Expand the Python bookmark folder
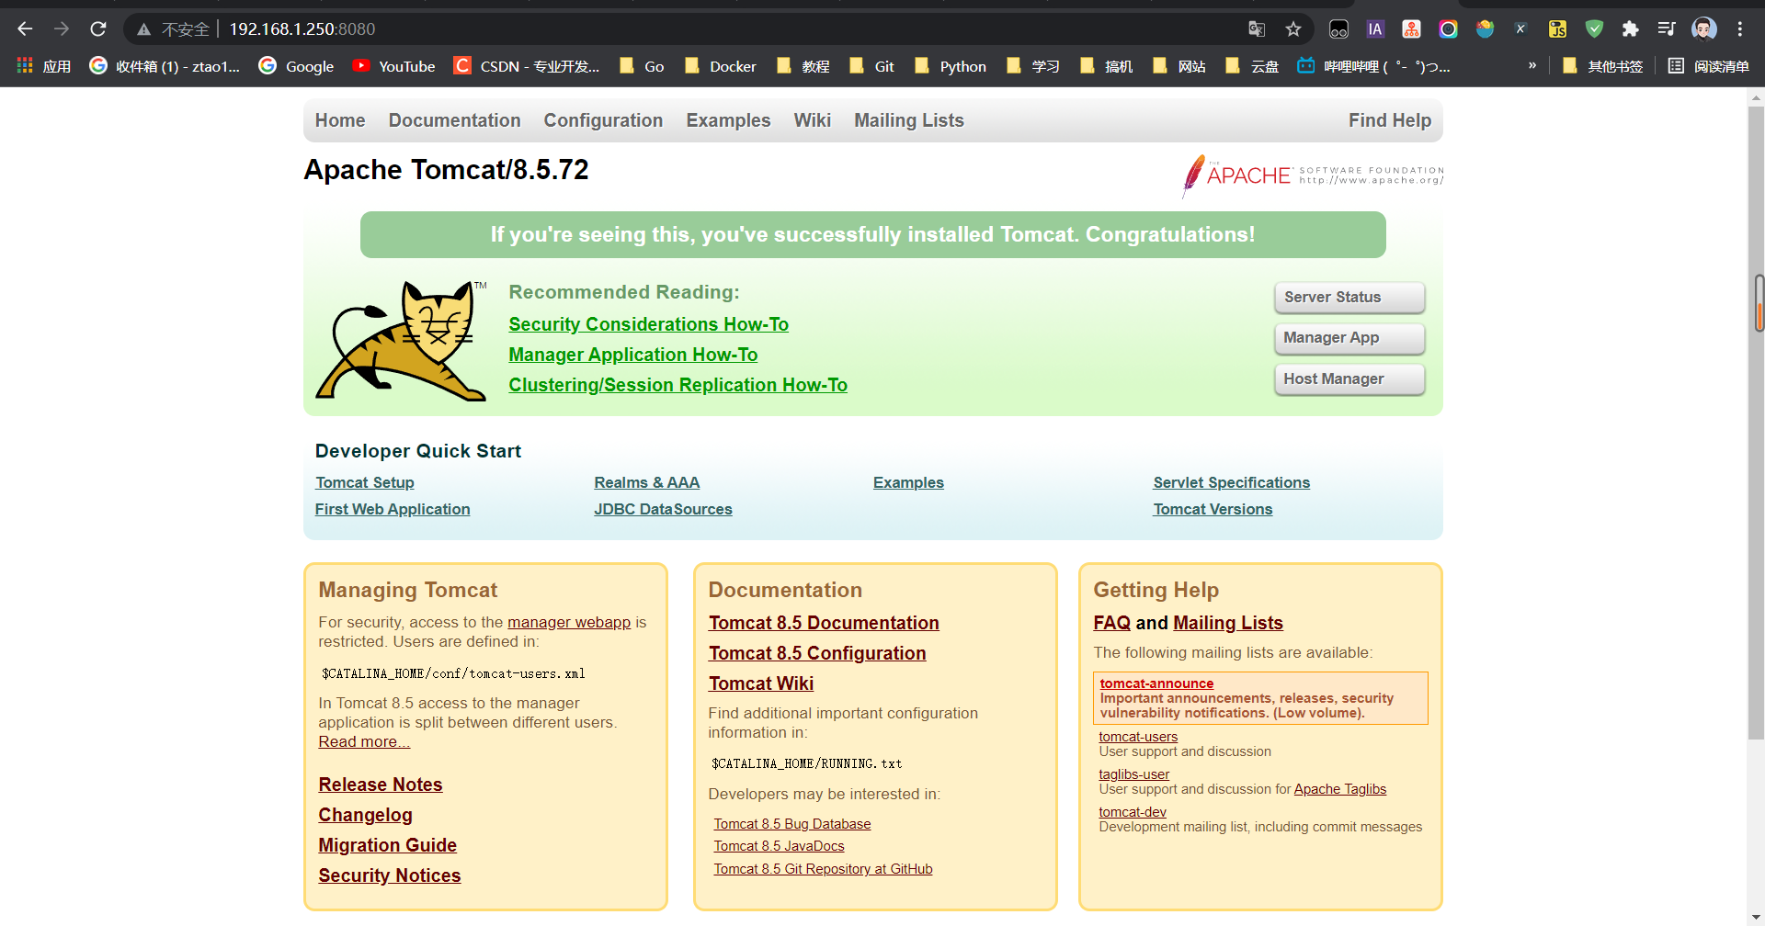The height and width of the screenshot is (926, 1765). [951, 66]
